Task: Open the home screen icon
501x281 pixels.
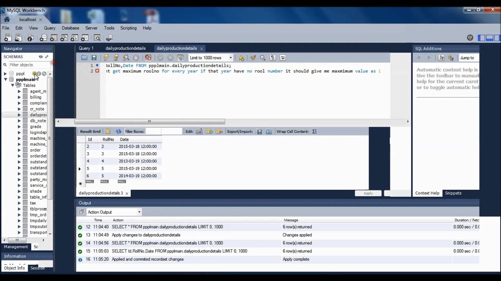Action: pyautogui.click(x=7, y=19)
